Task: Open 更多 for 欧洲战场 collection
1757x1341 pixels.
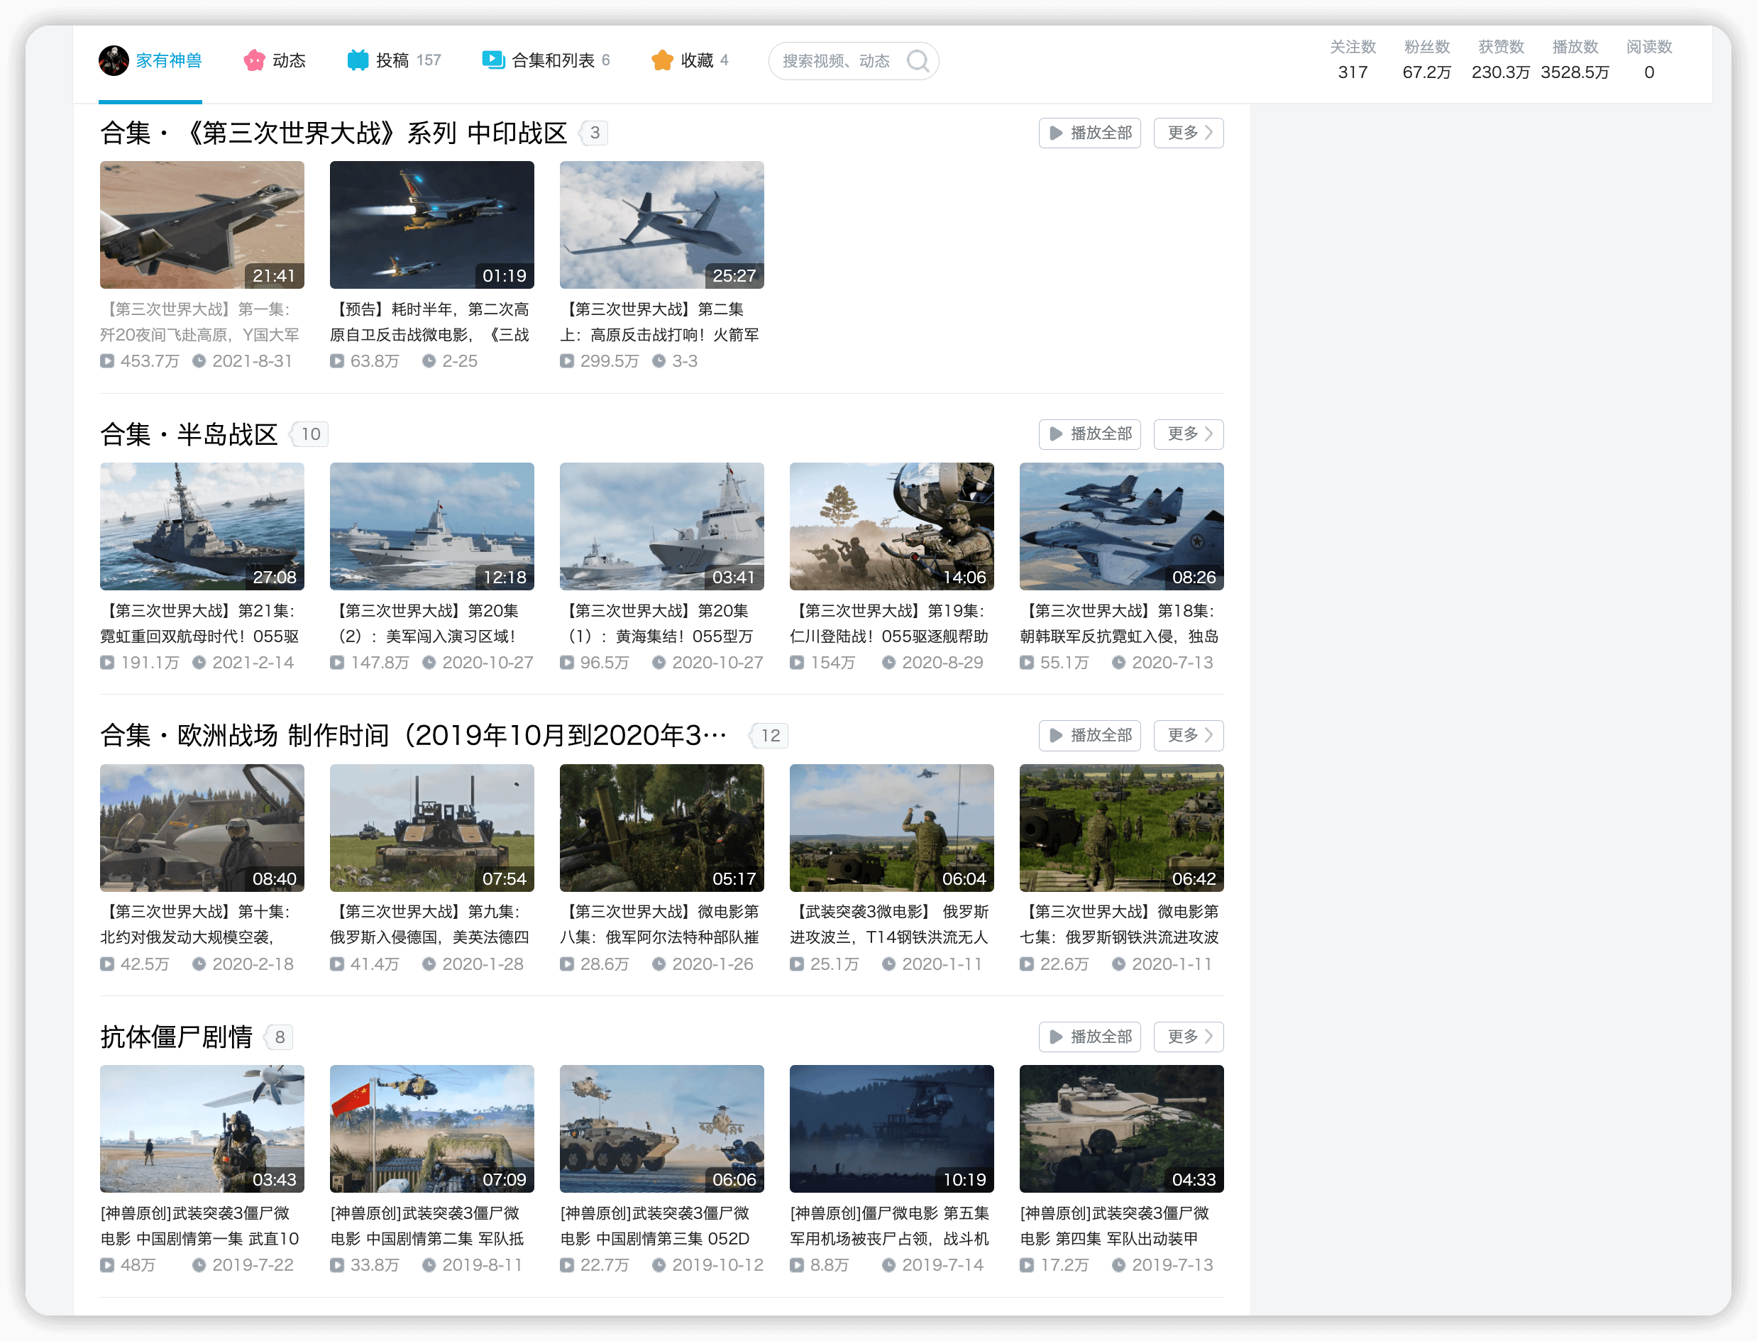Action: point(1189,736)
